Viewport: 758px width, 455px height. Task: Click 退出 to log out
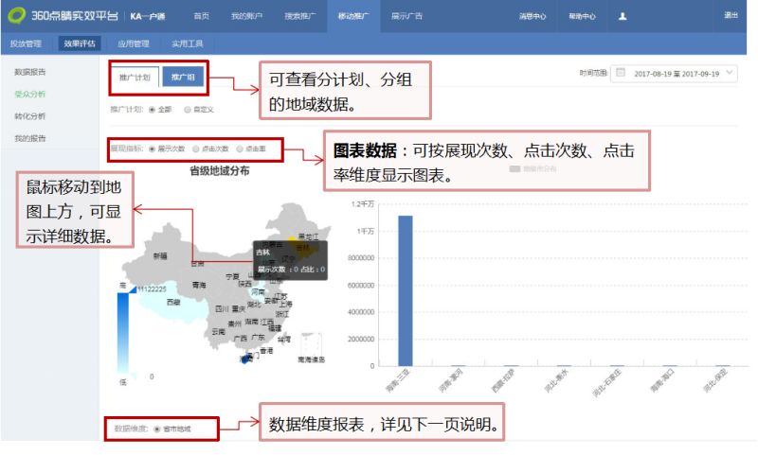click(x=731, y=15)
